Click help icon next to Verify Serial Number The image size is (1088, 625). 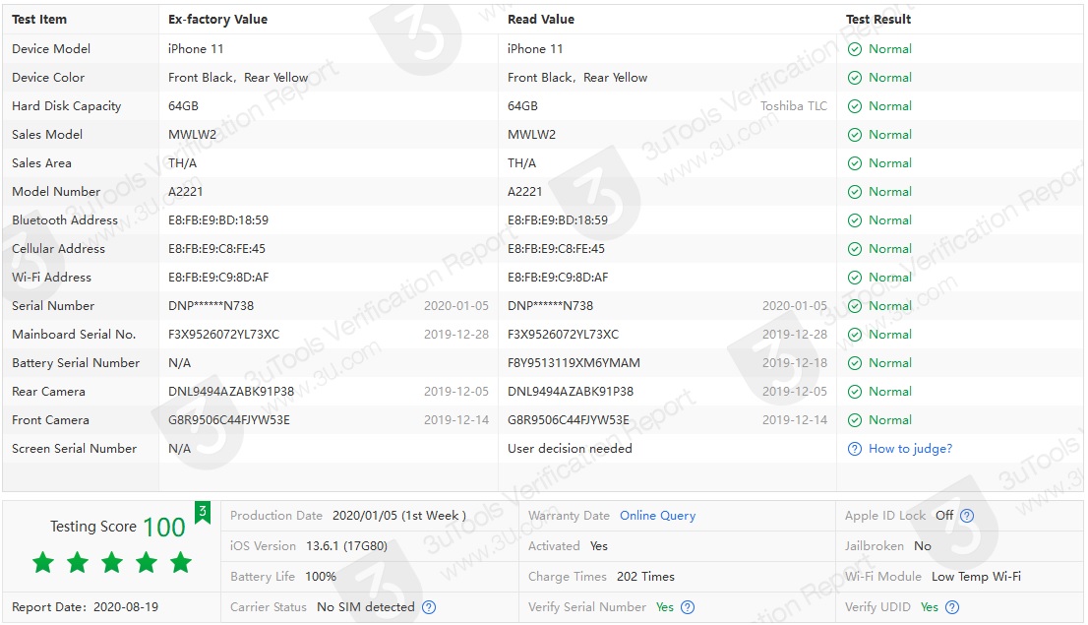click(688, 607)
